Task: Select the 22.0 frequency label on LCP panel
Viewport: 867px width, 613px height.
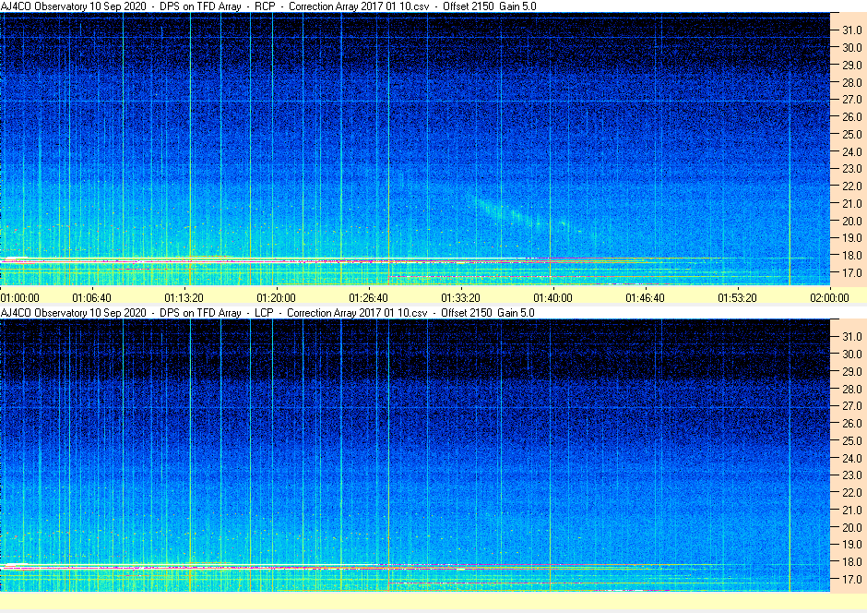Action: [852, 492]
